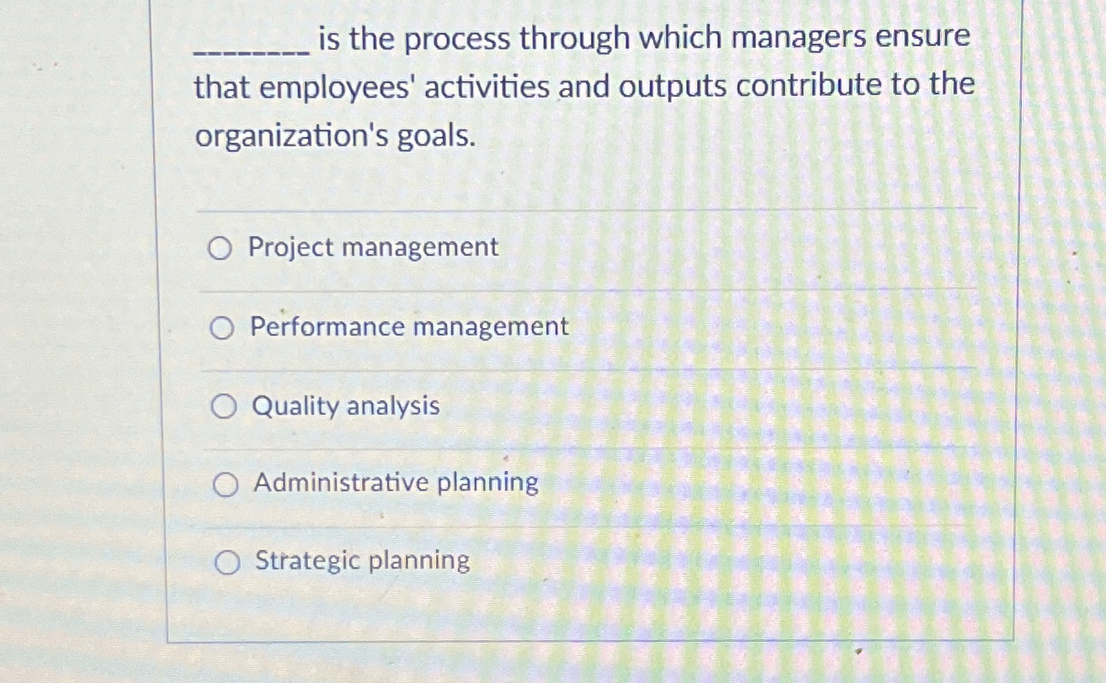Click the question text at the top
The height and width of the screenshot is (683, 1106).
click(x=581, y=84)
